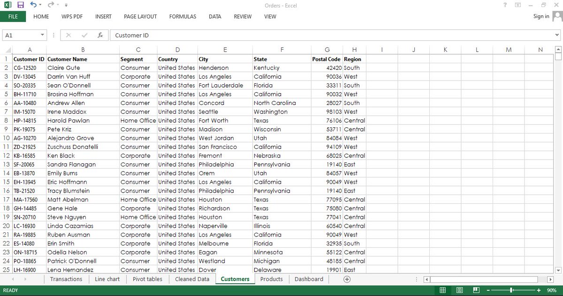Open the WPS PDF ribbon tab
The width and height of the screenshot is (563, 296).
72,16
